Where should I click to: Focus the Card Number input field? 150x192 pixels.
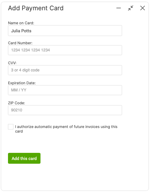click(65, 50)
